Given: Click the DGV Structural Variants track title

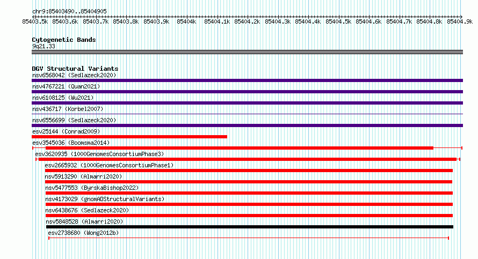Looking at the screenshot, I should [x=75, y=69].
